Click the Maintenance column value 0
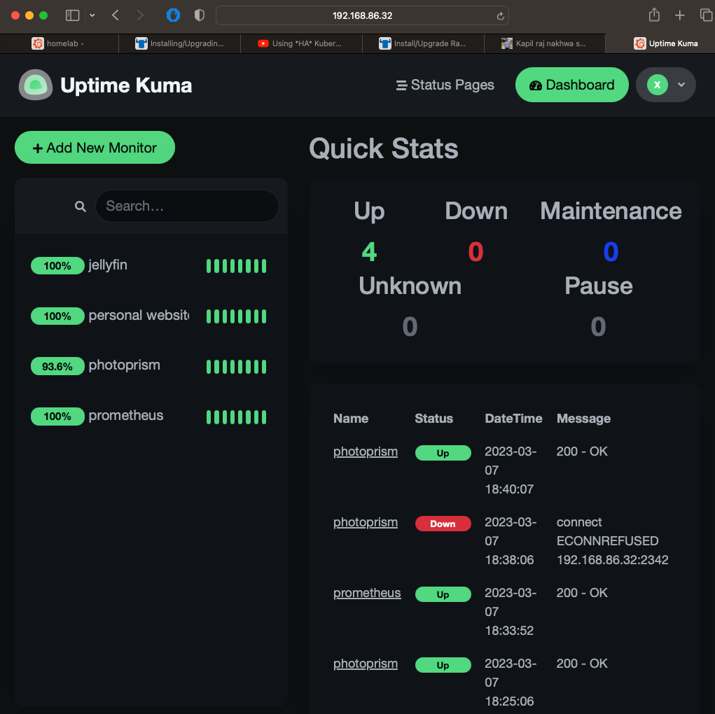The image size is (715, 714). click(611, 252)
